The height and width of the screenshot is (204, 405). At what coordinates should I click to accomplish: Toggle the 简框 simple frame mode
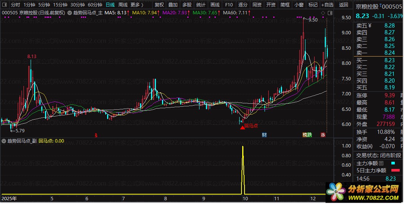coord(285,5)
